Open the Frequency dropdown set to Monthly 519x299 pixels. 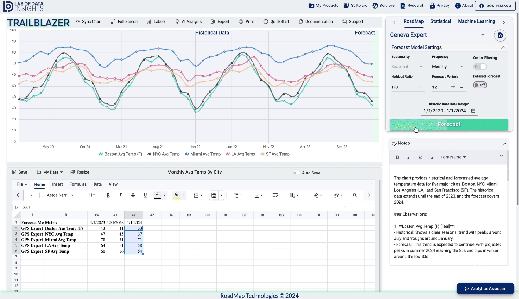tap(448, 67)
